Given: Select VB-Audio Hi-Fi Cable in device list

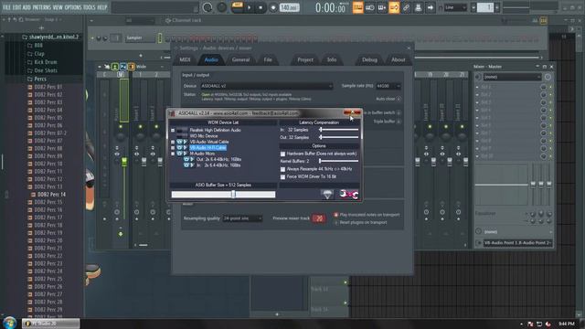Looking at the screenshot, I should (207, 148).
